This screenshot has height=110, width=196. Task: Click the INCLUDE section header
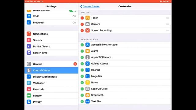(x=85, y=13)
